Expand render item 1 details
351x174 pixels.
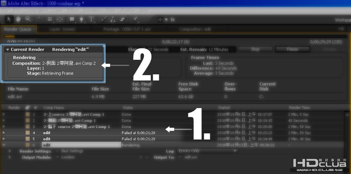tap(4, 115)
